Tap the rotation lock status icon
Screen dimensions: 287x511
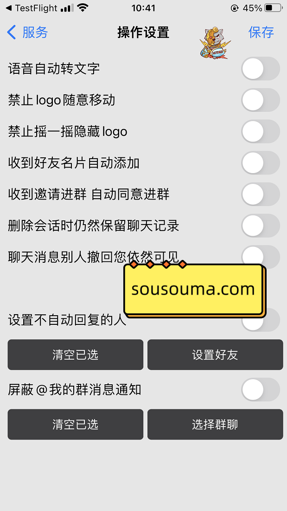[234, 8]
